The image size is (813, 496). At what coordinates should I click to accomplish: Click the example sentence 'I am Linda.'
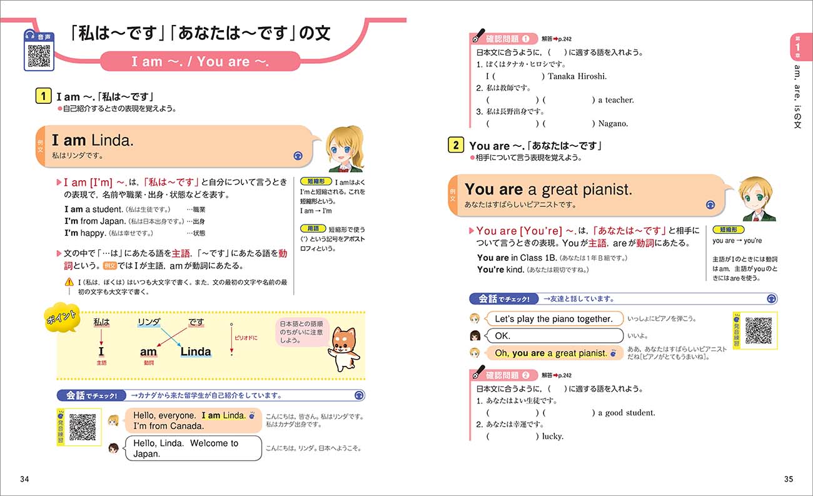93,141
